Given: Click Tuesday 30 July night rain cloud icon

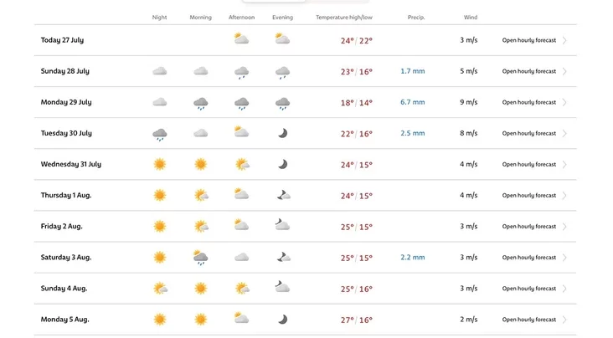Looking at the screenshot, I should [x=159, y=134].
